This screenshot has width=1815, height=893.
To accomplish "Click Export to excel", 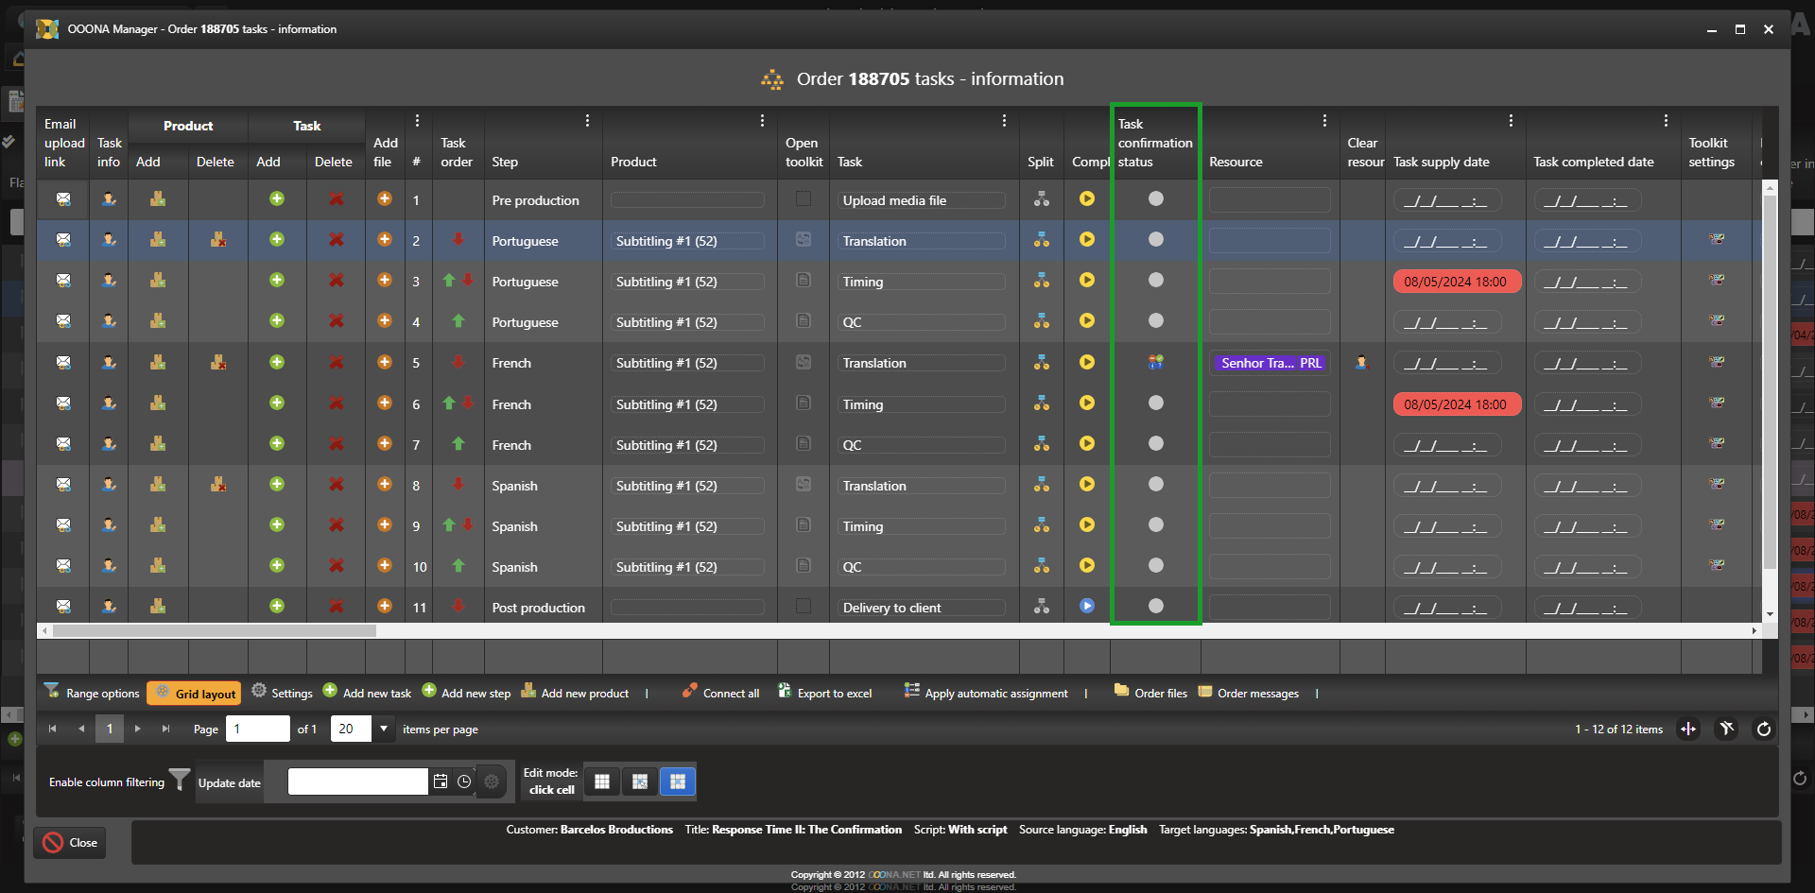I will [x=824, y=694].
